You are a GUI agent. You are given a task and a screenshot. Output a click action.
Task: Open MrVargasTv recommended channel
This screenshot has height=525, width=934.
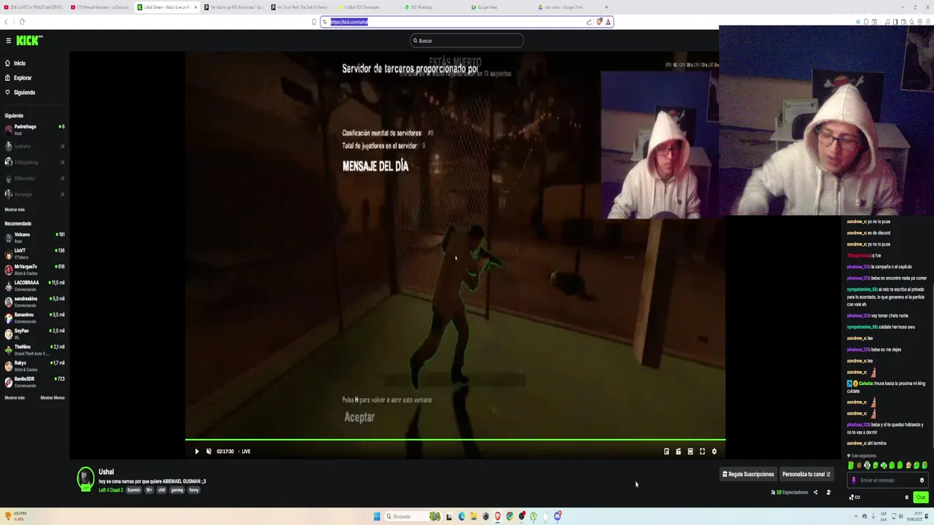[34, 270]
